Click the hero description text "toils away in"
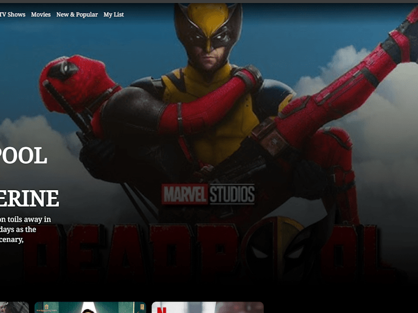The width and height of the screenshot is (418, 313). click(29, 219)
